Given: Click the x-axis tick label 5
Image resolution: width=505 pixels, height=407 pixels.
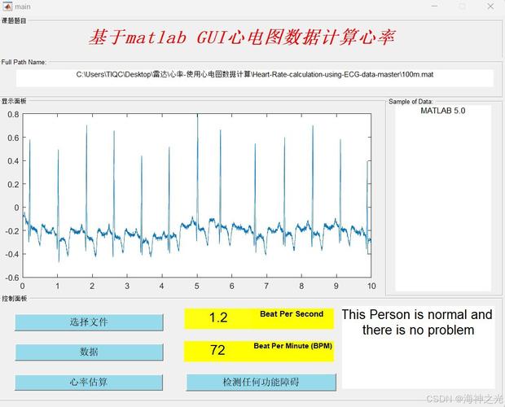Looking at the screenshot, I should [197, 286].
